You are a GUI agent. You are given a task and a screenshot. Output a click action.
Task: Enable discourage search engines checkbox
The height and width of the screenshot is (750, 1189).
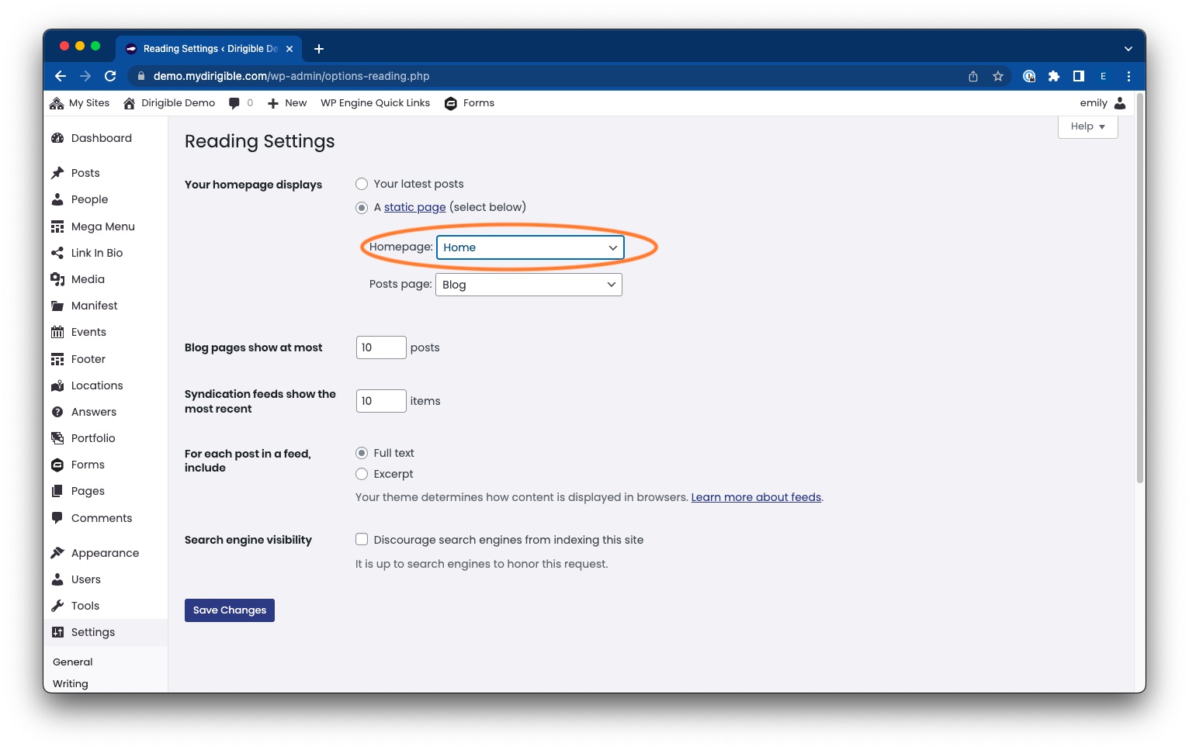click(x=362, y=539)
